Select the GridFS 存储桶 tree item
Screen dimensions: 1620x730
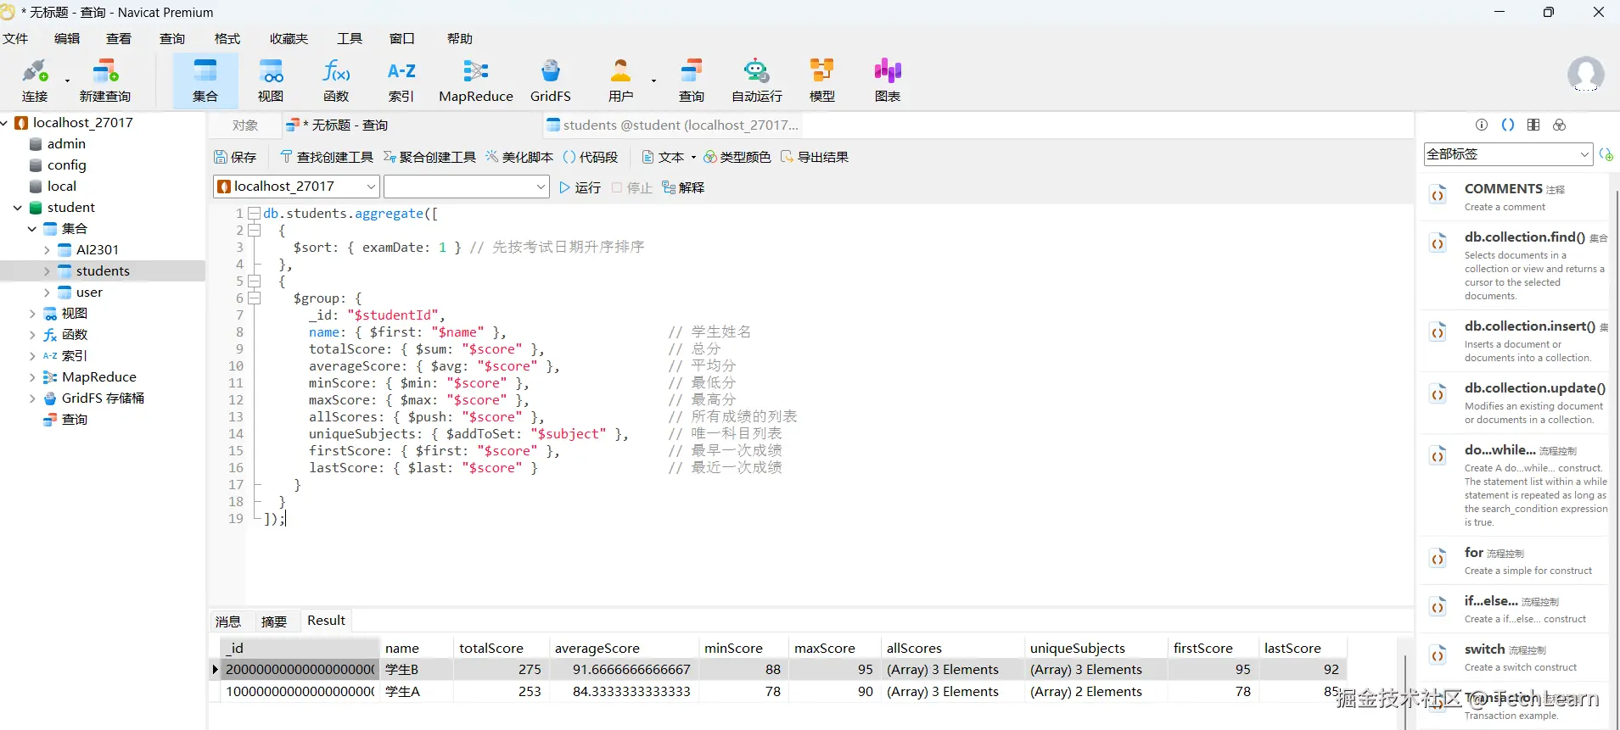point(103,398)
